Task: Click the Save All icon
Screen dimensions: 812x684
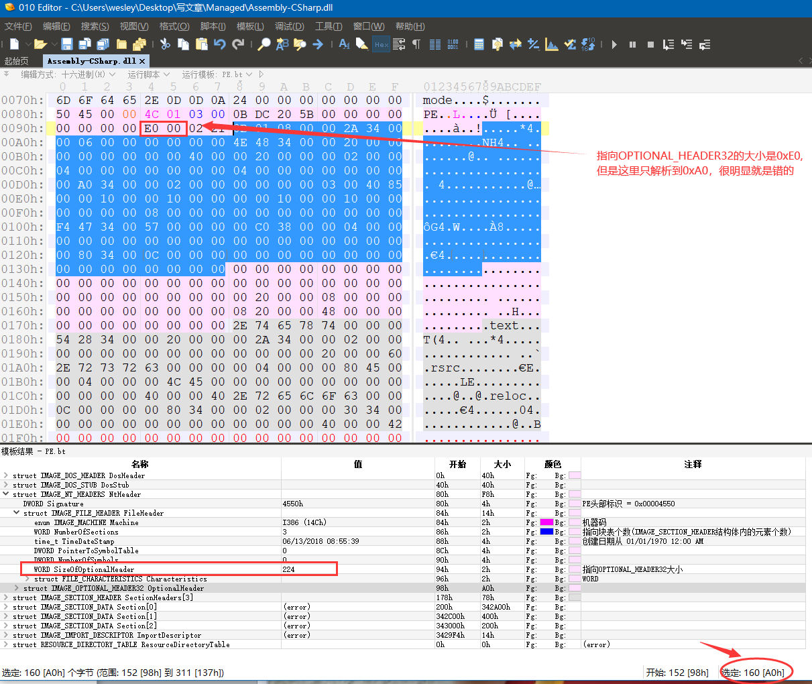Action: click(x=103, y=44)
